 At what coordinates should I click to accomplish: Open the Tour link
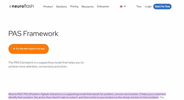coord(139,6)
